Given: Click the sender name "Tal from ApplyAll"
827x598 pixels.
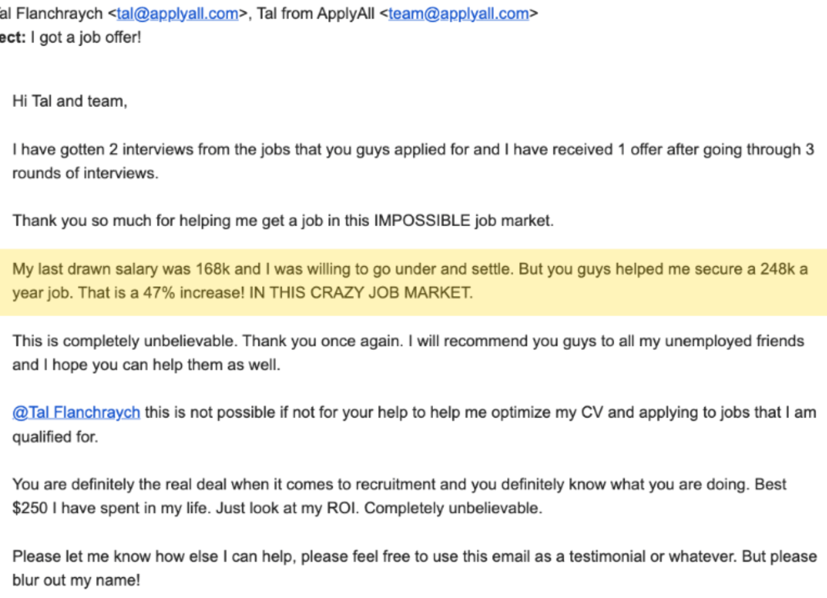Looking at the screenshot, I should [316, 13].
